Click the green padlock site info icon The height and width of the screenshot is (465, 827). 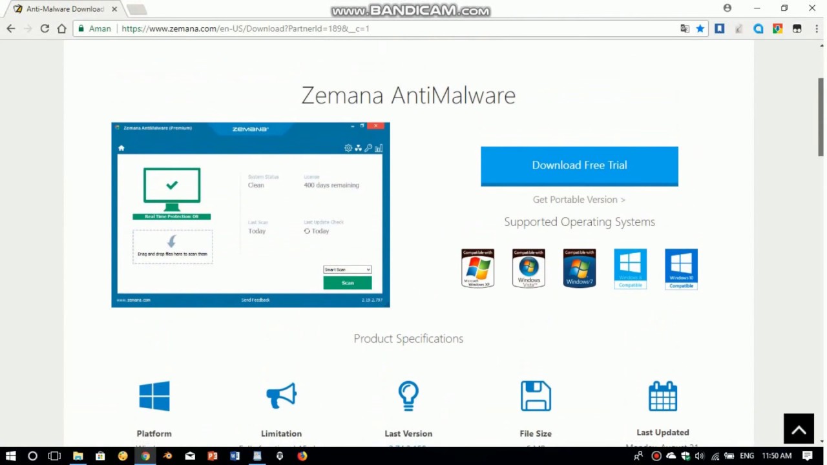81,28
